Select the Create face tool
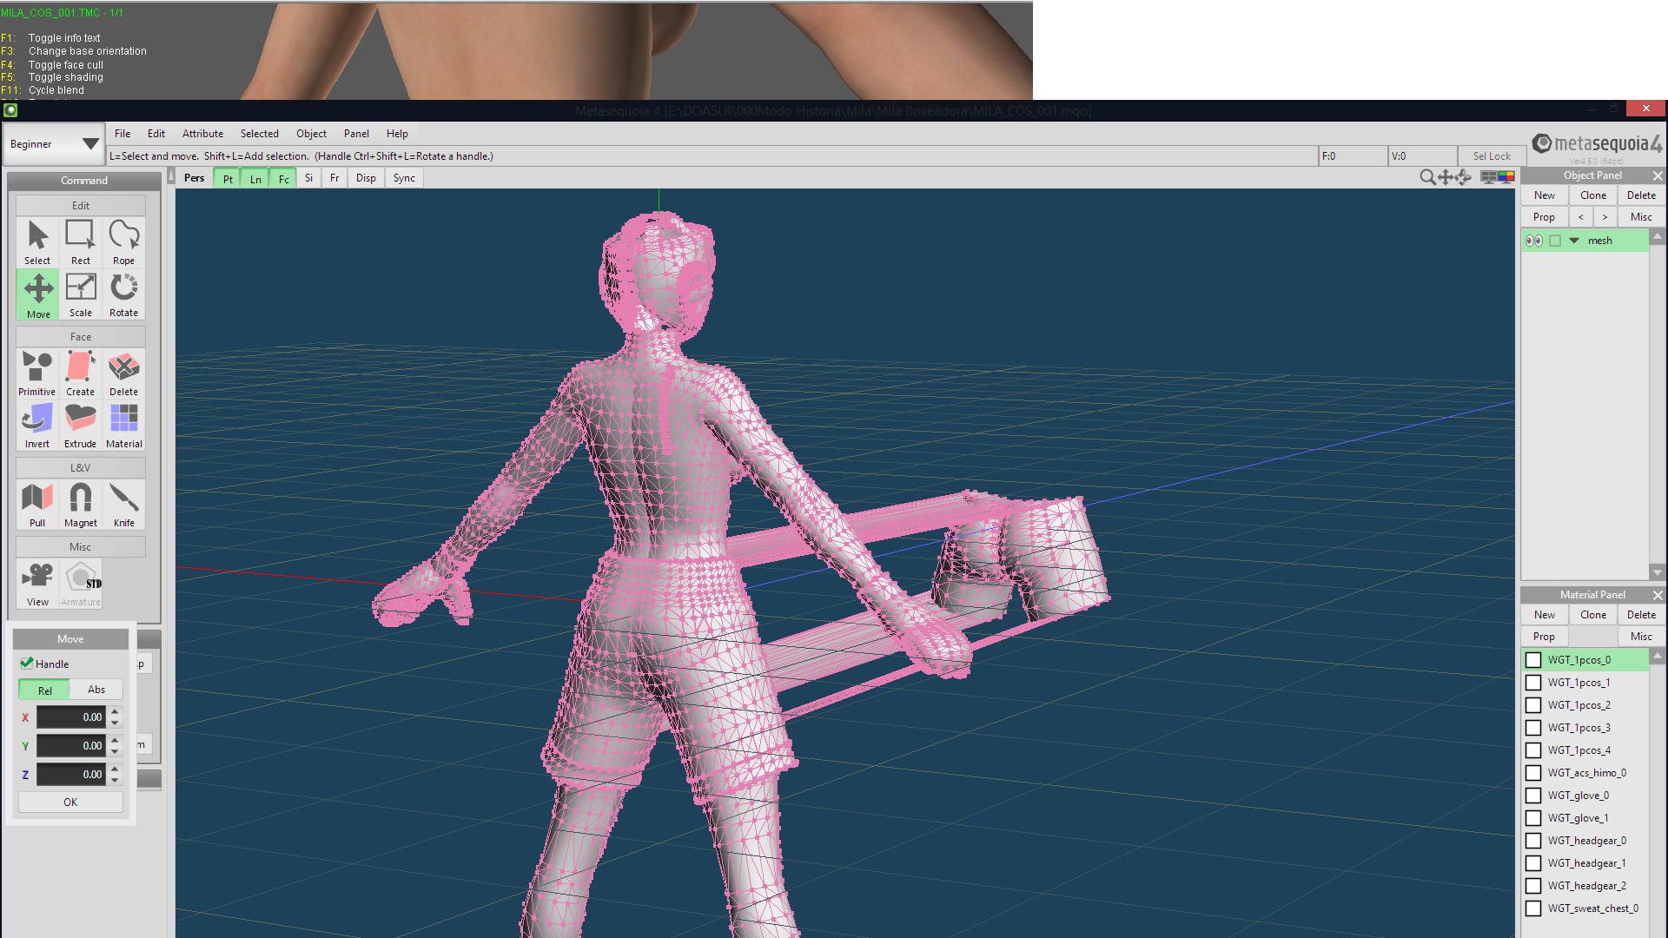Screen dimensions: 1668x938 point(80,373)
